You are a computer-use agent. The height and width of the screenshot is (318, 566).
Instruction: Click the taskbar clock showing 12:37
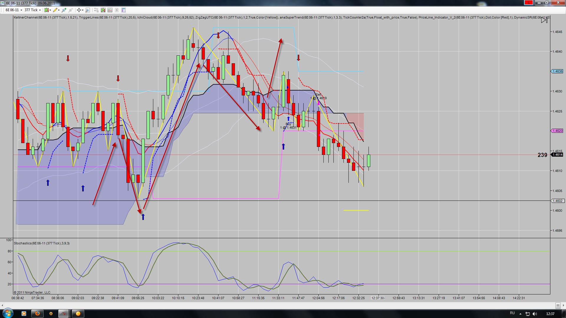550,314
